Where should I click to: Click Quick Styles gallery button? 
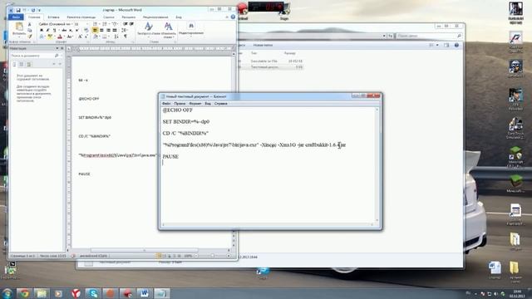pyautogui.click(x=148, y=29)
